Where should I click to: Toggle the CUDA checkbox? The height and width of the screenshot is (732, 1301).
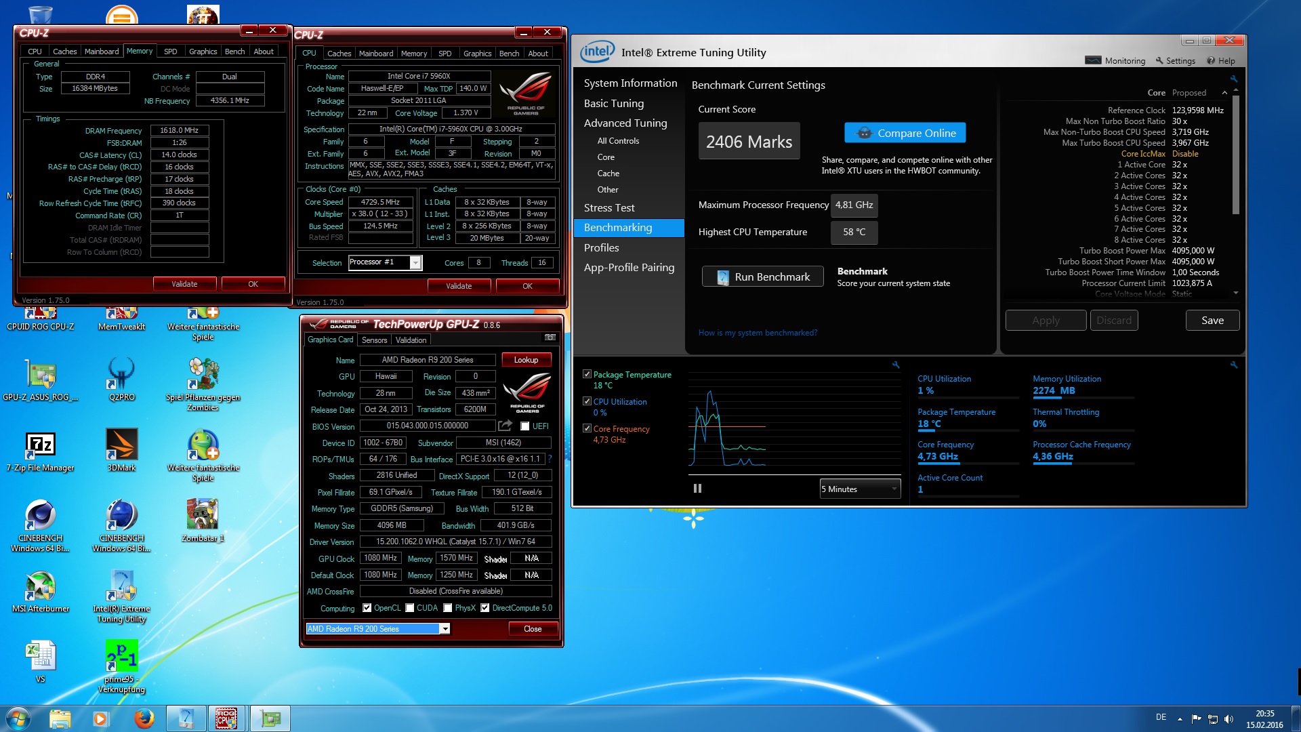click(409, 608)
